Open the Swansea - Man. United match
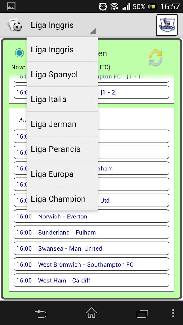 (91, 248)
